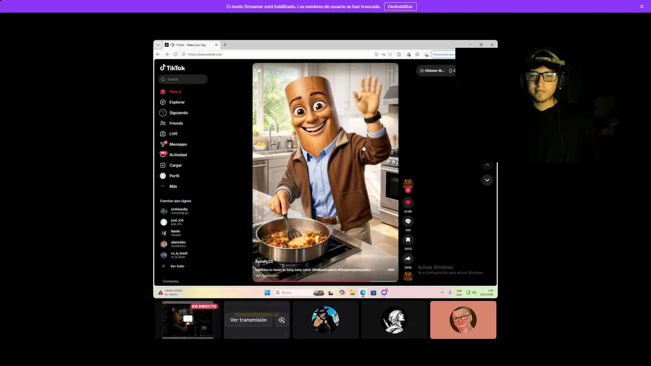Add page to favorites with the star icon
The image size is (651, 366).
point(390,54)
